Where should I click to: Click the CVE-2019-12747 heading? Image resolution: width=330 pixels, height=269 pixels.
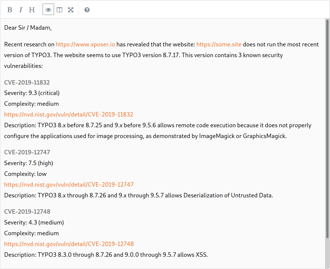pyautogui.click(x=27, y=152)
